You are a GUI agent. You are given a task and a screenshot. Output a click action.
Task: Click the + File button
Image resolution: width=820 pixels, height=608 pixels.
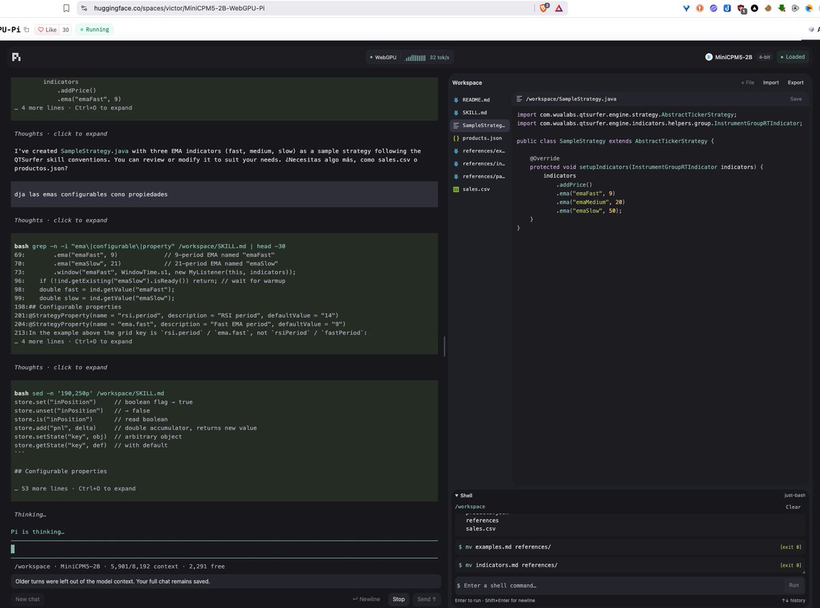748,83
